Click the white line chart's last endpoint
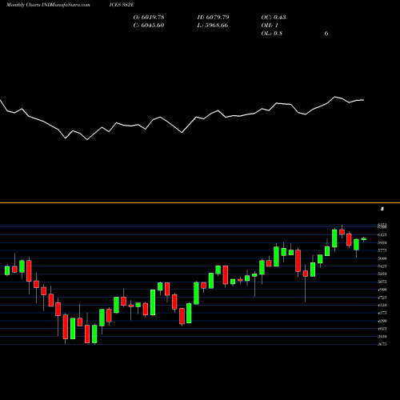Viewport: 400px width, 400px height. pyautogui.click(x=364, y=100)
